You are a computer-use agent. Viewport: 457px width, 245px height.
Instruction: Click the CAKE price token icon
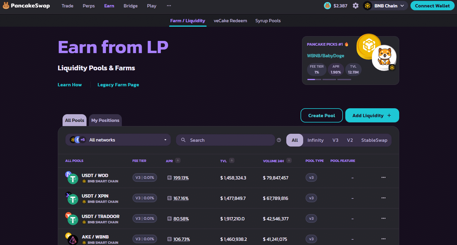coord(327,6)
